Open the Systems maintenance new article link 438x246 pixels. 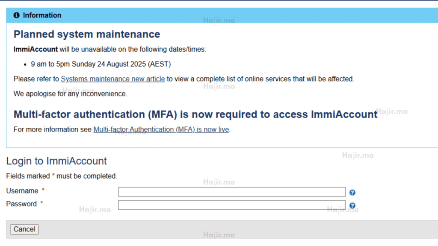tap(113, 79)
